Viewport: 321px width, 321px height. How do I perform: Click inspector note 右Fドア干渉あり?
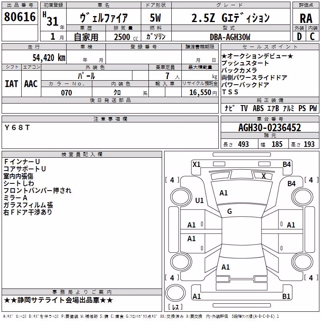(28, 212)
